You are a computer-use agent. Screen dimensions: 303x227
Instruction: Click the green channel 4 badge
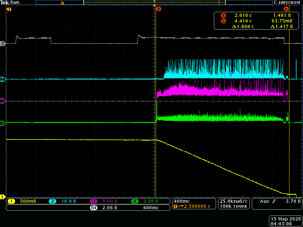tap(135, 201)
